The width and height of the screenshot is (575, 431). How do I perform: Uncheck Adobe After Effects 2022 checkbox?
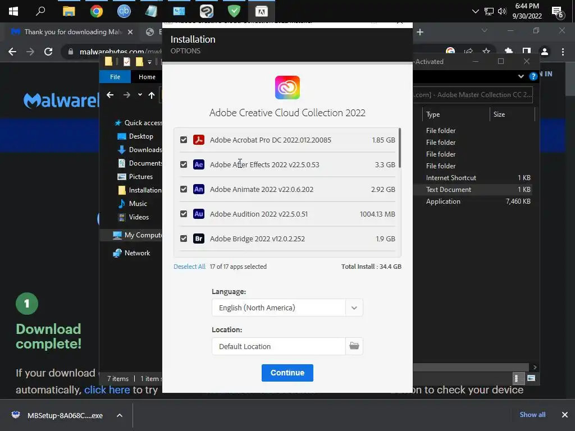184,164
